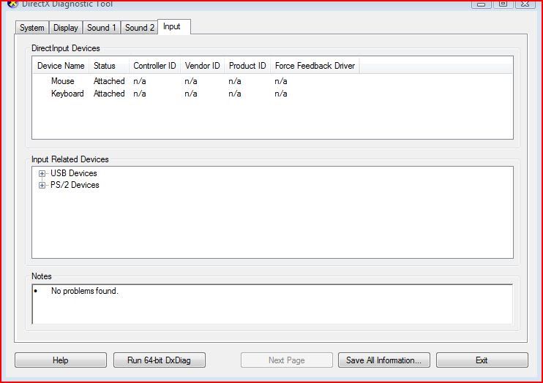Click Run 64-bit DxDiag button

point(160,360)
